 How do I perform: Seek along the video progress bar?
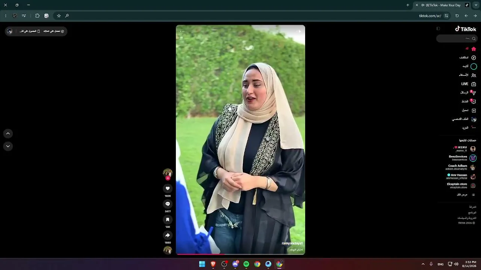pyautogui.click(x=240, y=254)
